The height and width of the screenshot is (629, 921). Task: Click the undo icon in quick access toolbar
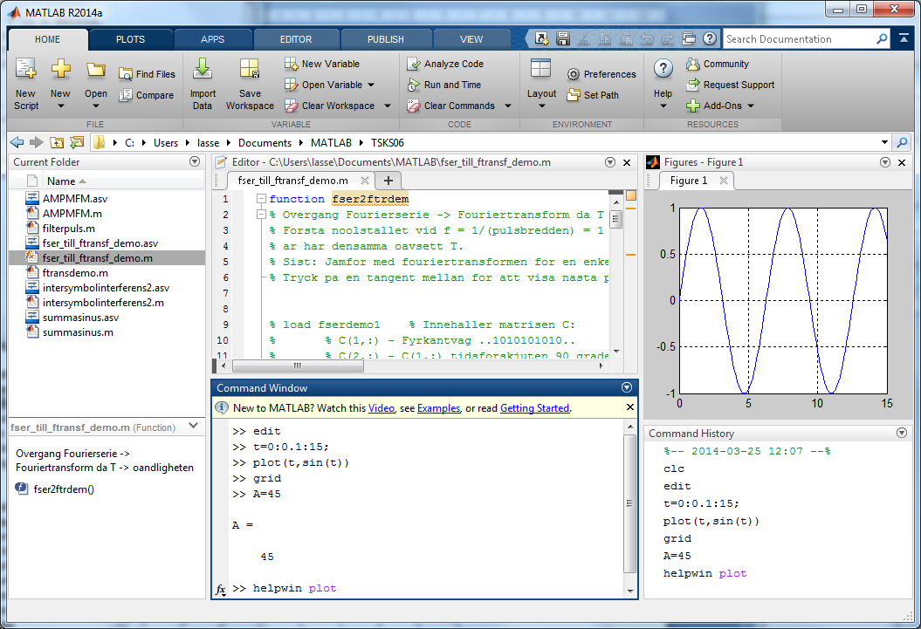647,39
